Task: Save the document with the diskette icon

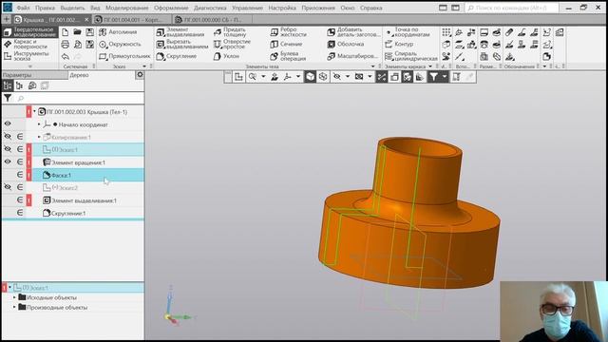Action: [90, 32]
